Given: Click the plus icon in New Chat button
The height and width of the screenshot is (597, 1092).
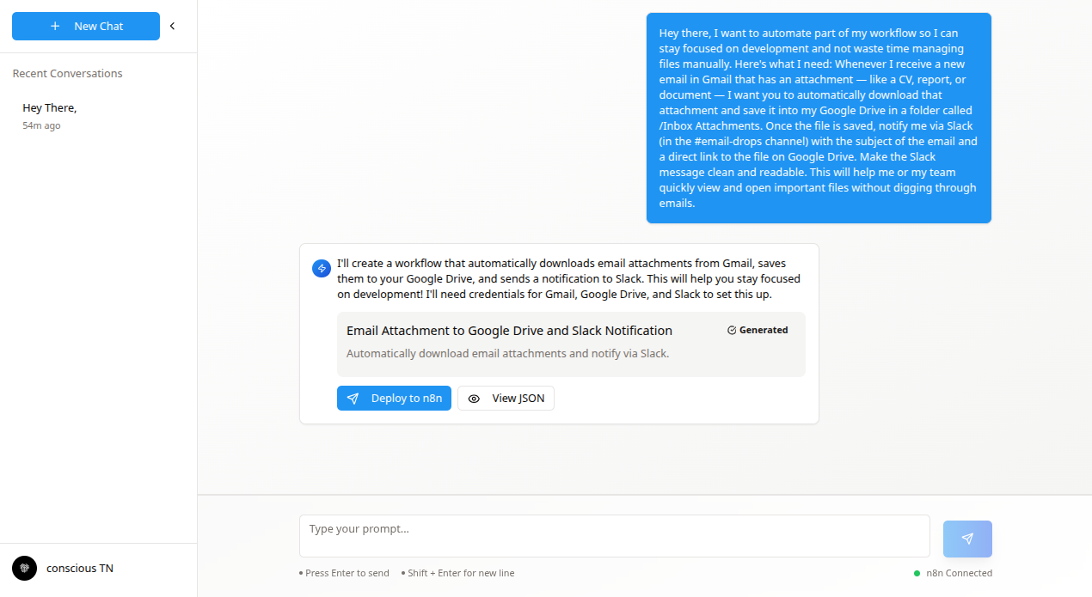Looking at the screenshot, I should click(x=55, y=26).
